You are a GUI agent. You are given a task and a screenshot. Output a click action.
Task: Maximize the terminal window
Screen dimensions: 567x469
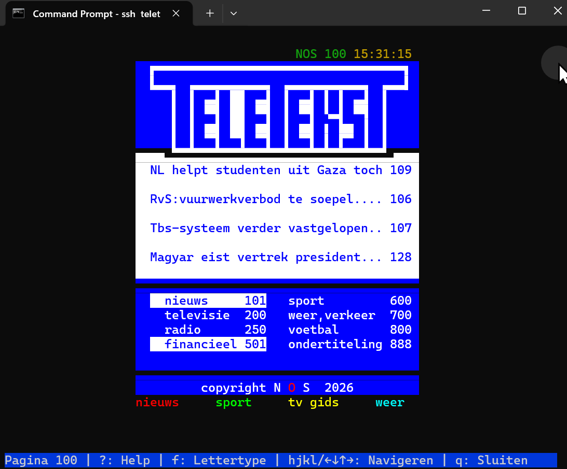[522, 11]
